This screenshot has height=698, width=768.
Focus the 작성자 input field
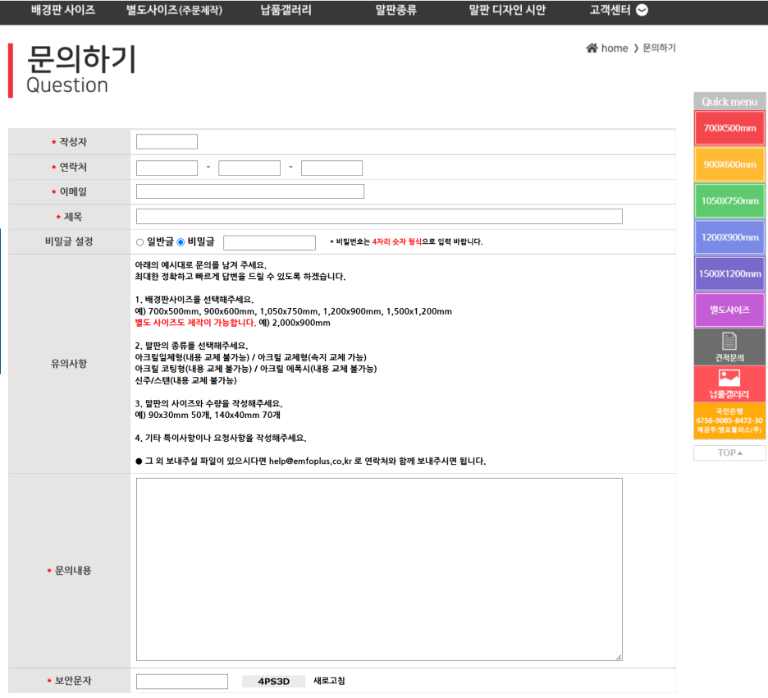pyautogui.click(x=167, y=142)
